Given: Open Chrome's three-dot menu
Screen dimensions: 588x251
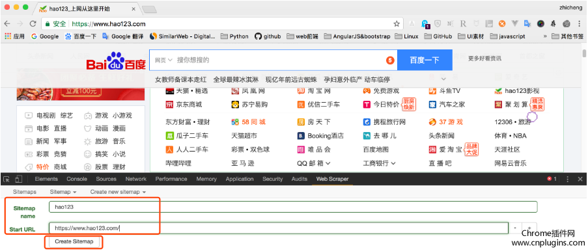Looking at the screenshot, I should [580, 24].
